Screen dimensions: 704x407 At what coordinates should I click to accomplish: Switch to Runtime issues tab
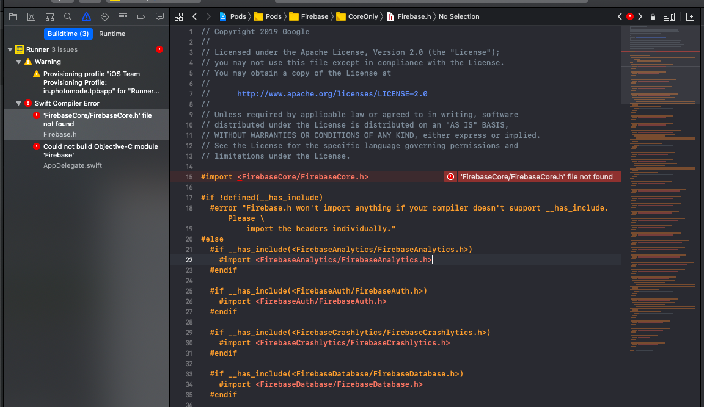(x=112, y=34)
